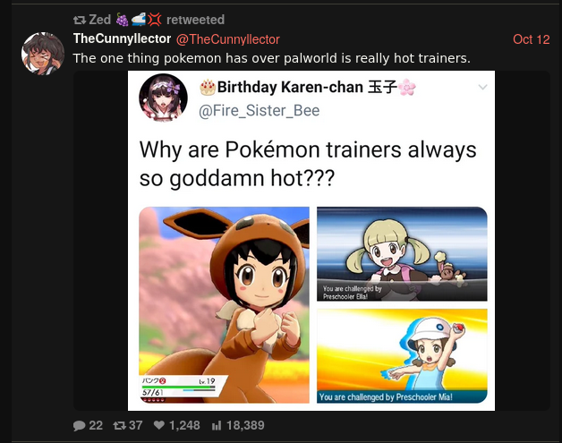Click the embedded tweet's round avatar picture
562x443 pixels.
[163, 98]
